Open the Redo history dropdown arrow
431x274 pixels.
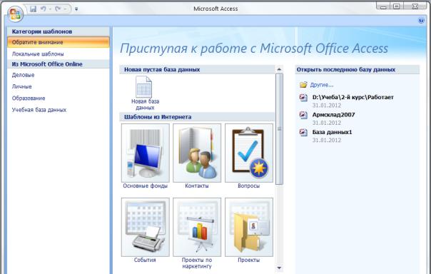coord(65,9)
